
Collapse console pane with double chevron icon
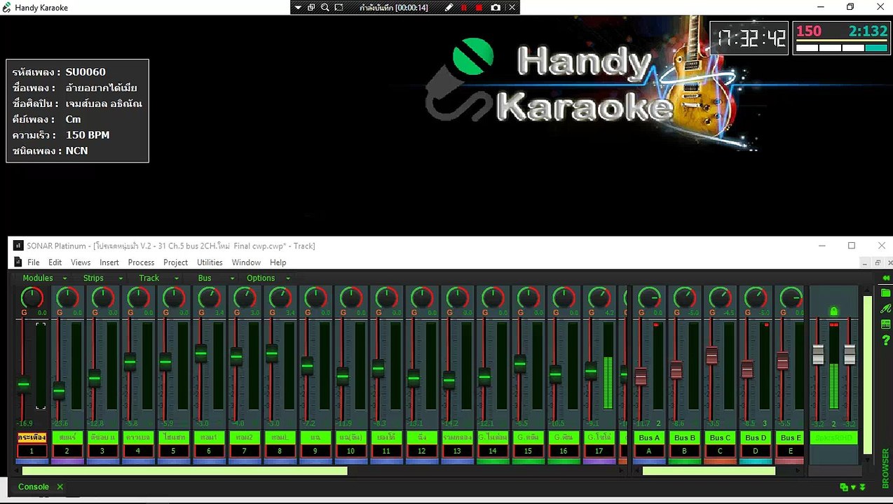click(862, 487)
